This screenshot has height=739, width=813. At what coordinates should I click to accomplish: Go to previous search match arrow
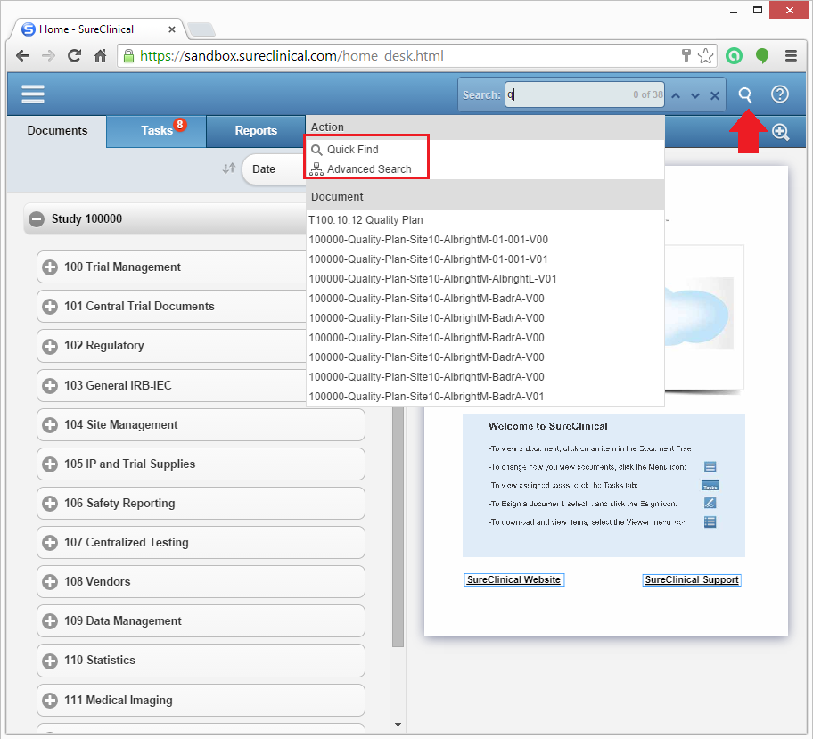coord(676,95)
